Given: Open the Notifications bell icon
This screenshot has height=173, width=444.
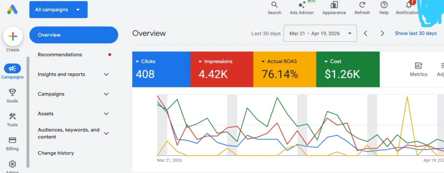Looking at the screenshot, I should 408,5.
